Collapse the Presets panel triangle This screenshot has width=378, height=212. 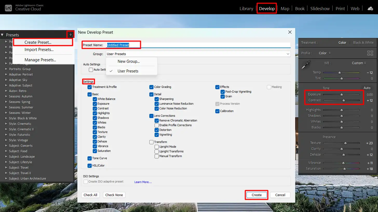2,35
